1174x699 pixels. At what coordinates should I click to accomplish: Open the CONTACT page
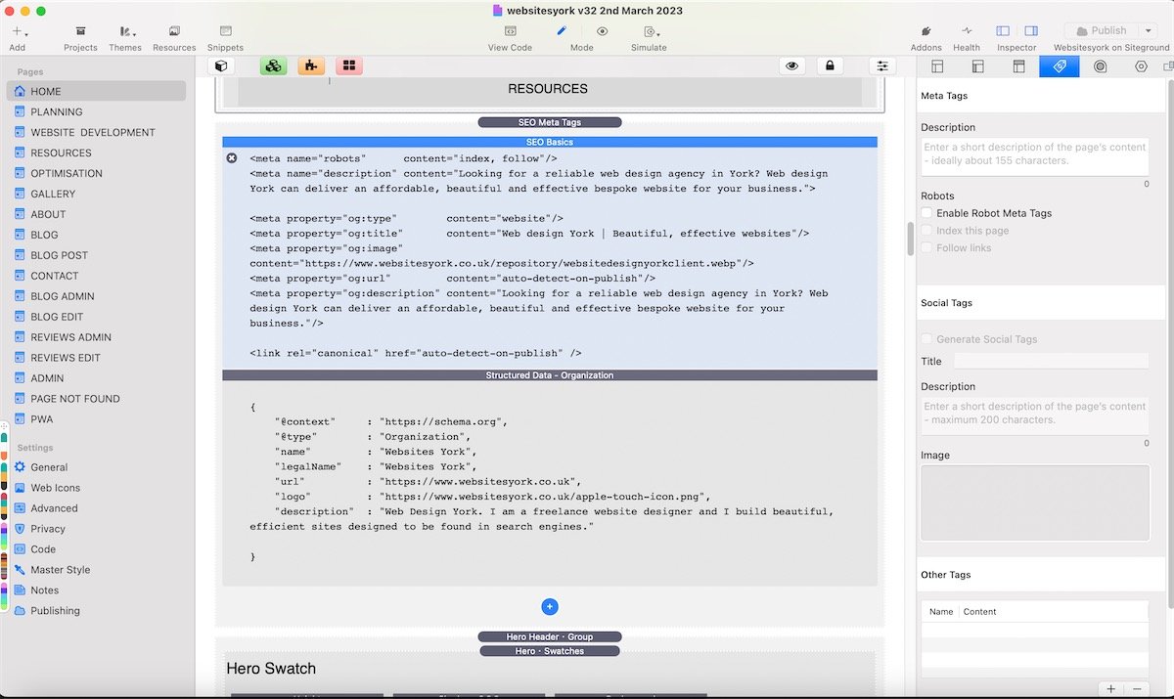coord(96,276)
